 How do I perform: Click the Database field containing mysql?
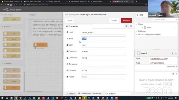coord(103,58)
